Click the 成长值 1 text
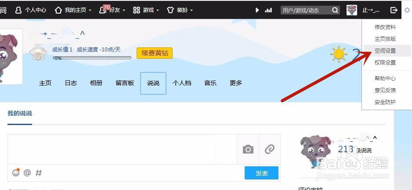Screen dimensions: 412x190 (62, 50)
